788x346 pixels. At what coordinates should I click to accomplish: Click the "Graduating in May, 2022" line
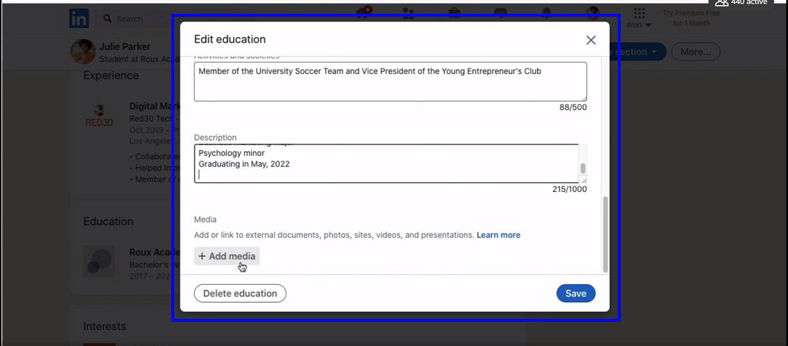point(244,164)
